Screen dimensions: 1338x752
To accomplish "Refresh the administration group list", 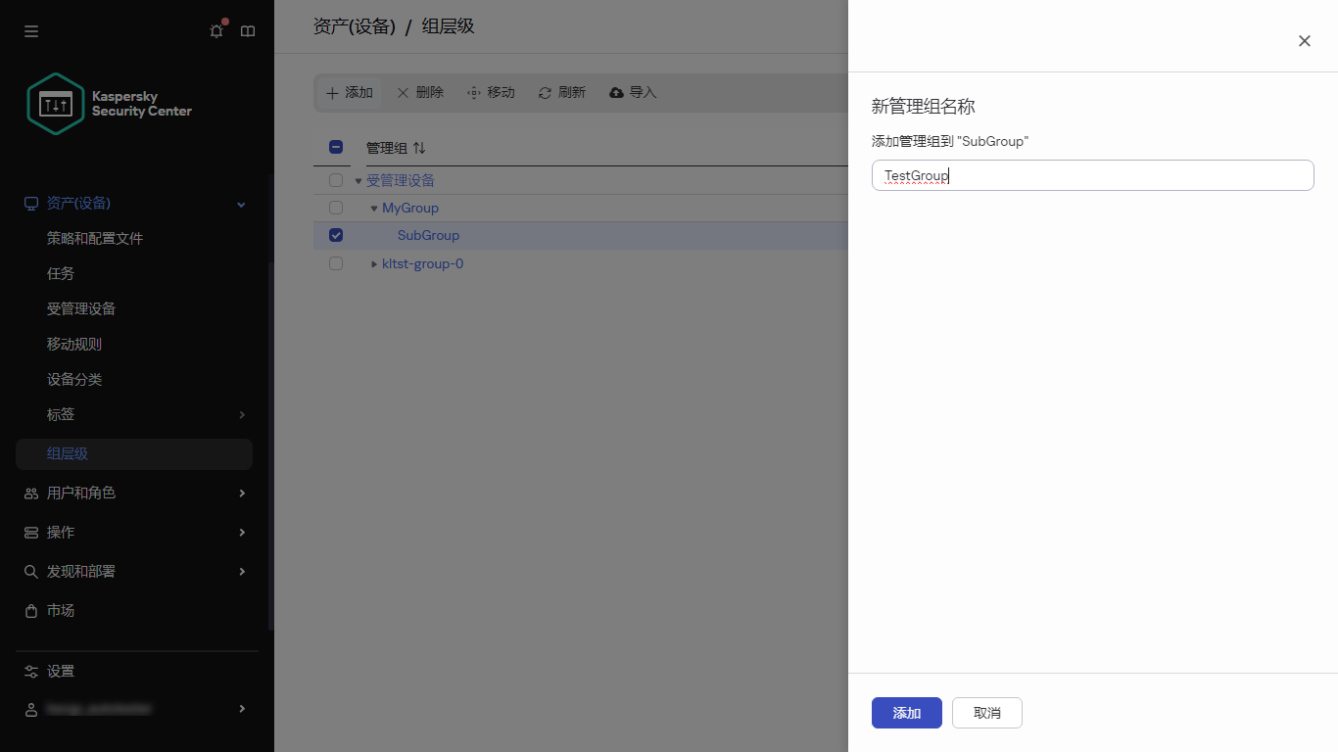I will (560, 92).
